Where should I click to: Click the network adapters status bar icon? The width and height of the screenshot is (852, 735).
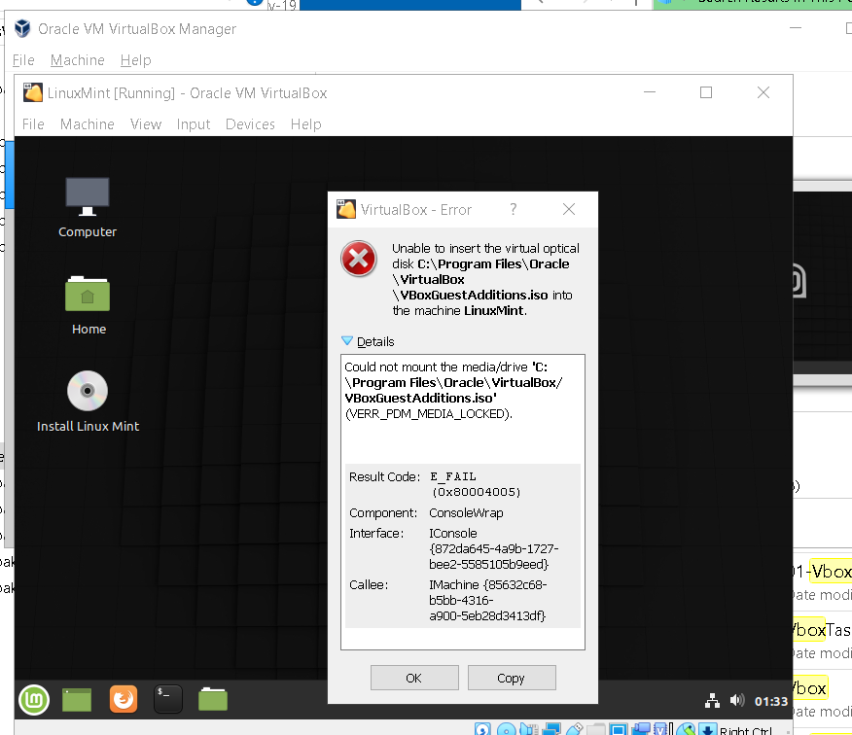click(x=551, y=729)
